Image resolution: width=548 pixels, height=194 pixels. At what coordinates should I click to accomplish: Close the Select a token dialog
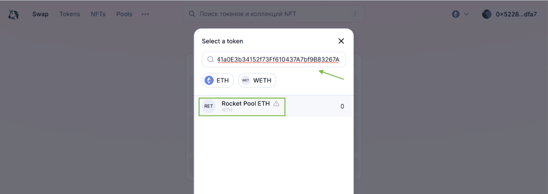coord(341,41)
